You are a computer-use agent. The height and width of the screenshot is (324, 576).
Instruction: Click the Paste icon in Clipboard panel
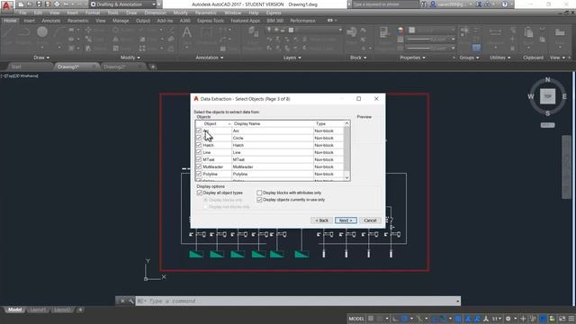[528, 32]
